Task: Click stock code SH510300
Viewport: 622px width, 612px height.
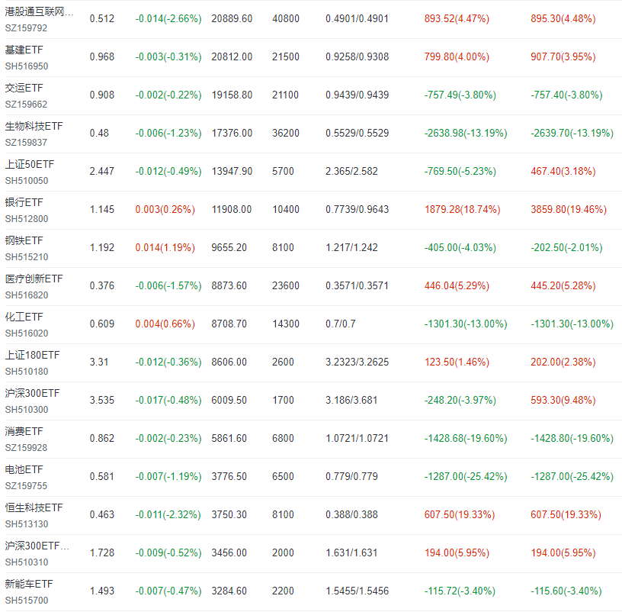Action: [x=27, y=410]
